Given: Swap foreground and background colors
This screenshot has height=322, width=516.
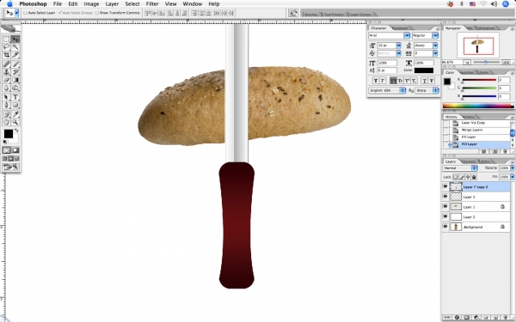Looking at the screenshot, I should point(16,131).
